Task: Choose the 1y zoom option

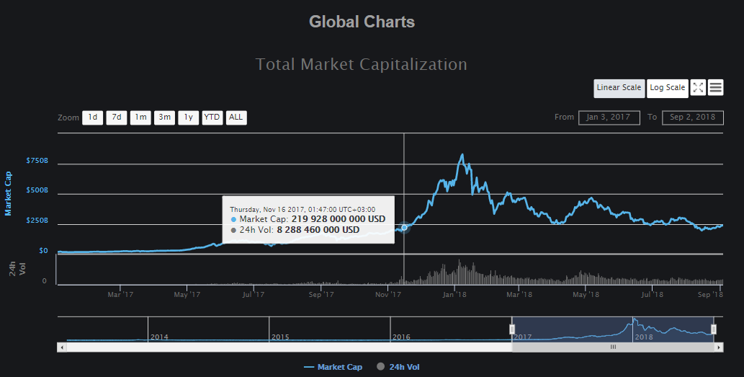Action: [x=188, y=117]
